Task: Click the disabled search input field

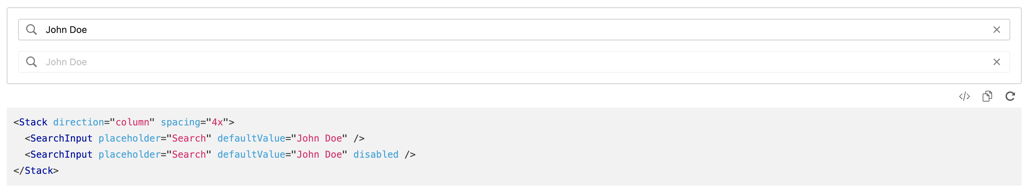Action: (318, 62)
